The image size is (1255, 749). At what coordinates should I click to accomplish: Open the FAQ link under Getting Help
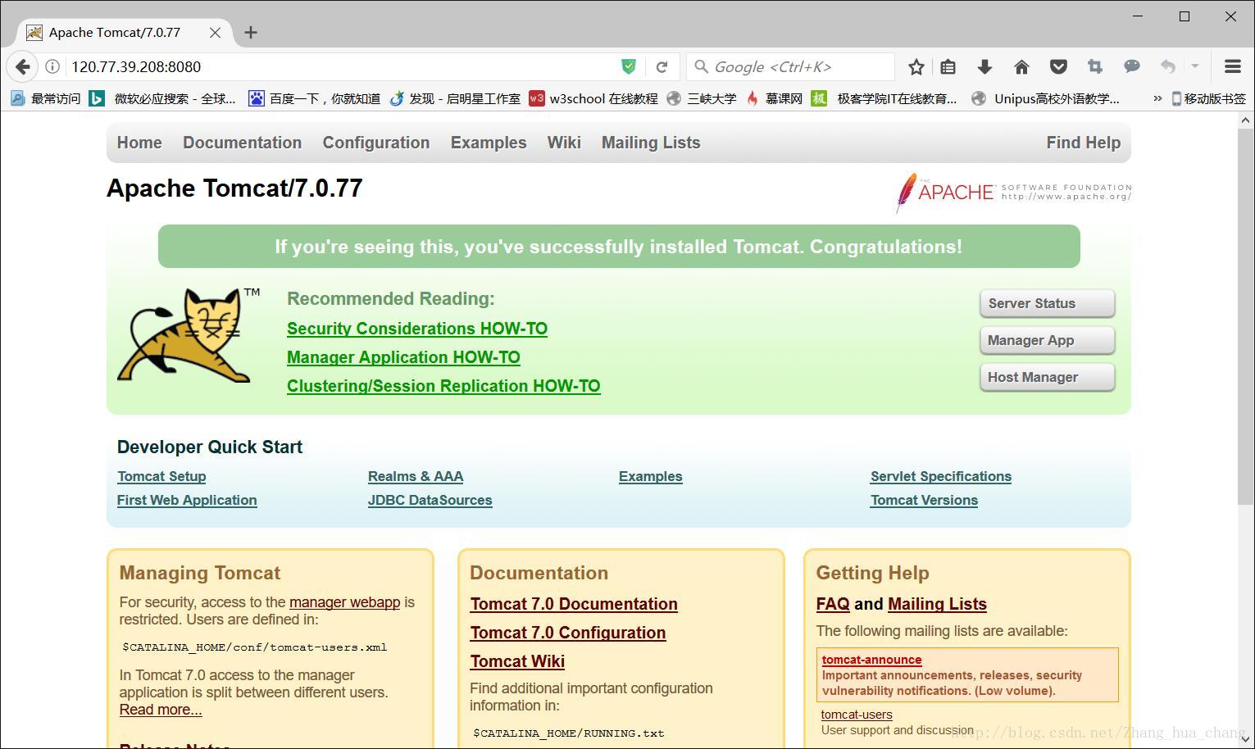(x=833, y=604)
